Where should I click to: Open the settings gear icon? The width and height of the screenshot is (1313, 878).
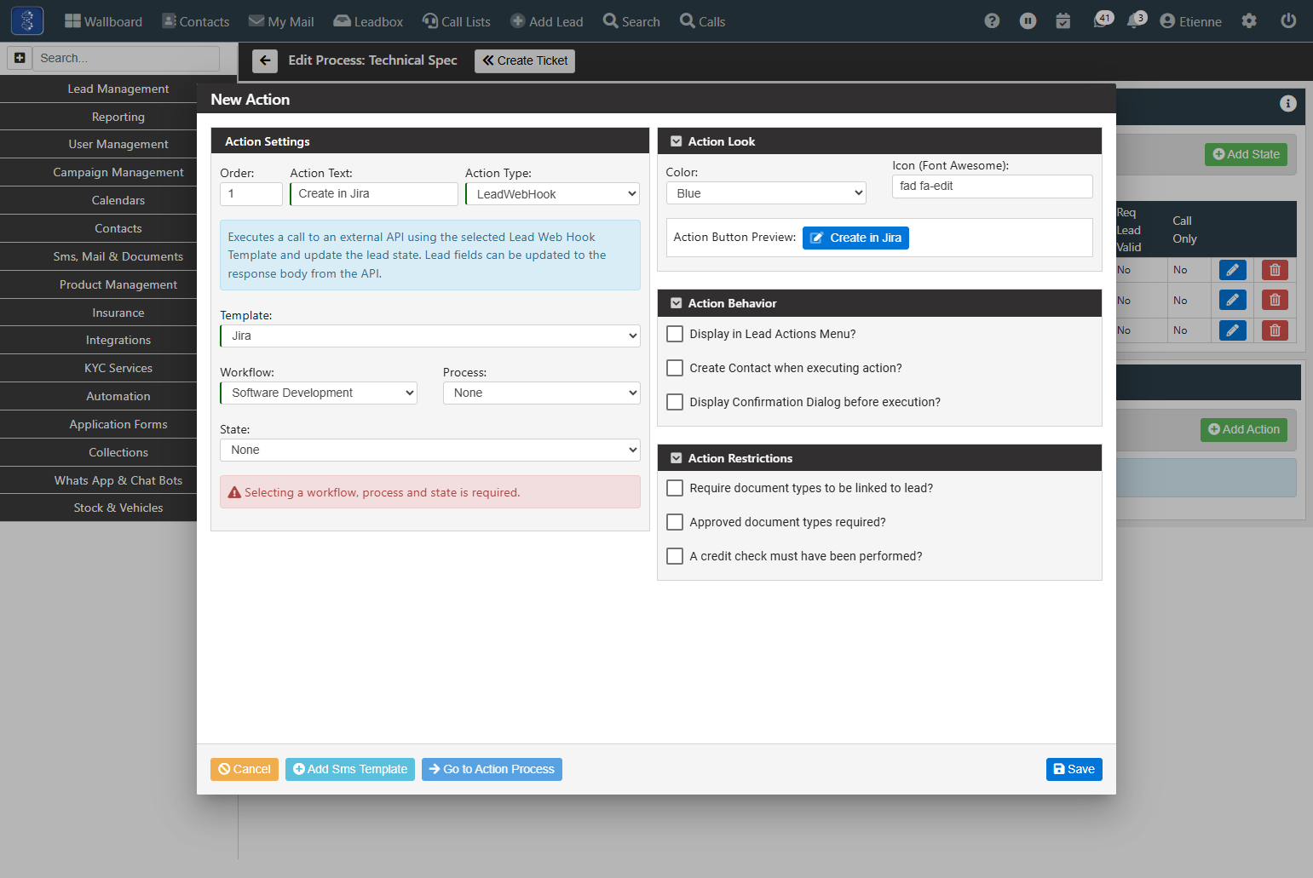point(1249,21)
